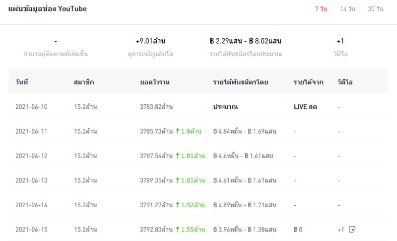Click total views 3791.27ล้าน
397x241 pixels.
156,205
